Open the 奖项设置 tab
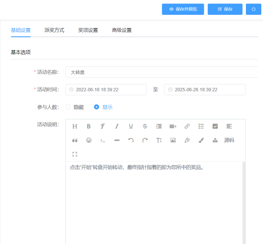Image resolution: width=263 pixels, height=244 pixels. [88, 30]
